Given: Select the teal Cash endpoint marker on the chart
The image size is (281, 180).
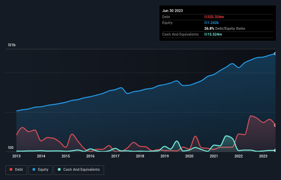Looking at the screenshot, I should [x=275, y=151].
